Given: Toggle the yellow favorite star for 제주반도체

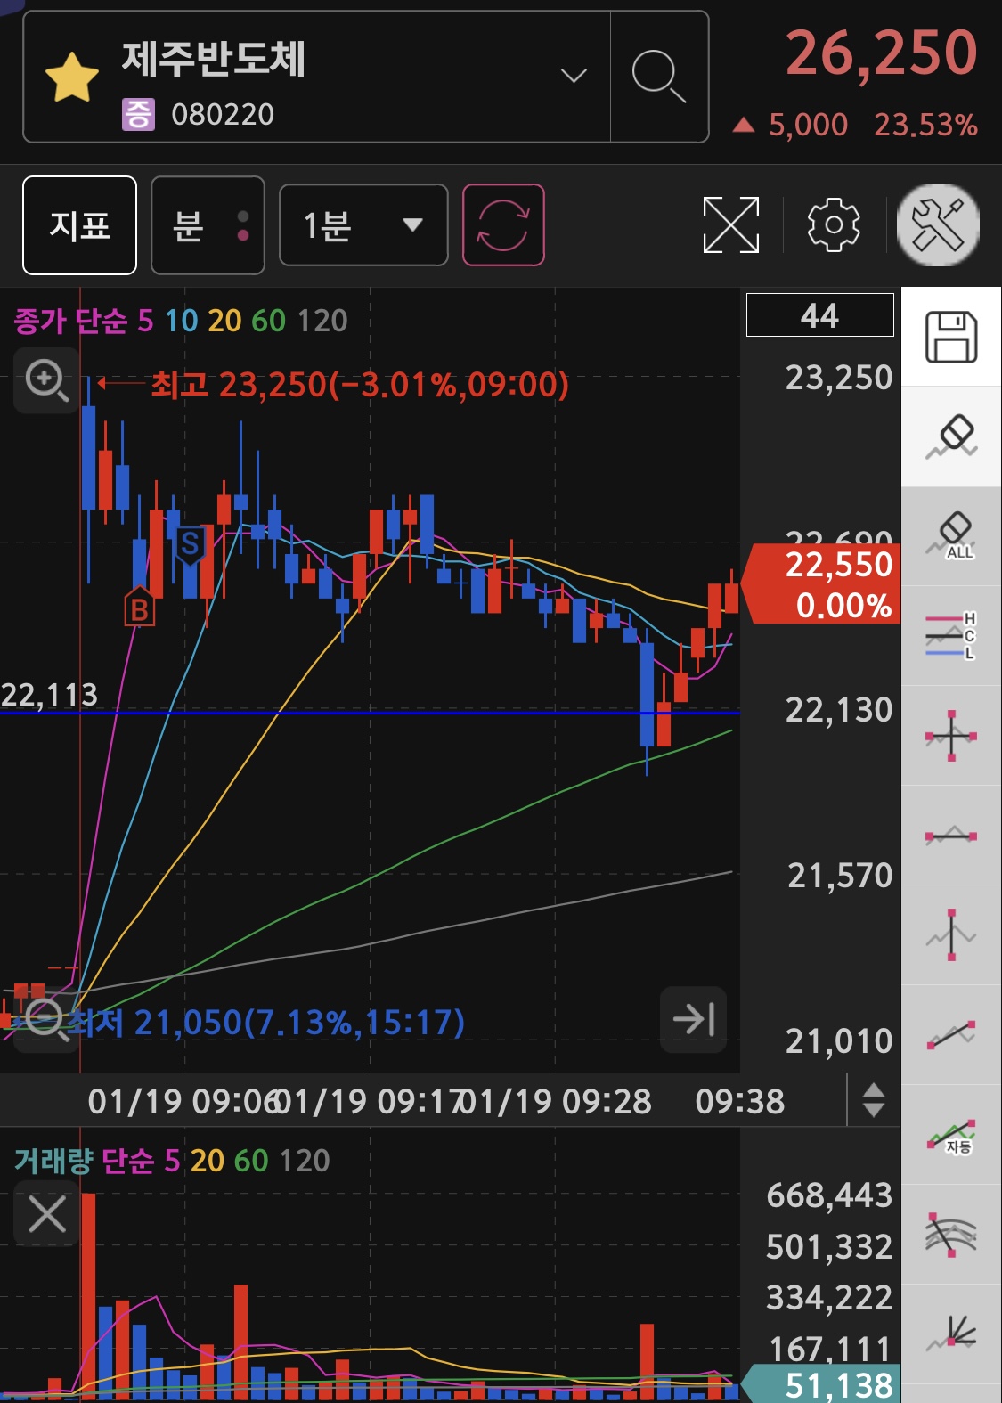Looking at the screenshot, I should tap(71, 77).
